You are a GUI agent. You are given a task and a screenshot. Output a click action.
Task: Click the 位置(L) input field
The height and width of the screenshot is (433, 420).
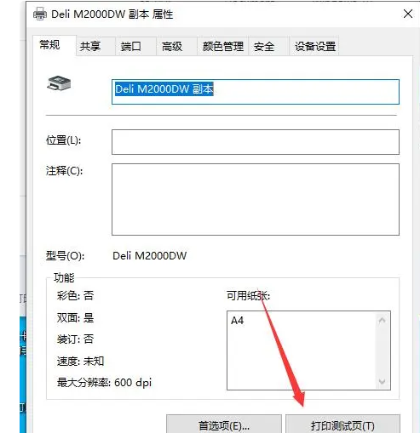[256, 142]
